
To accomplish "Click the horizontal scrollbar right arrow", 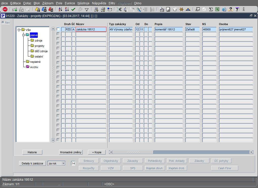I will [251, 152].
